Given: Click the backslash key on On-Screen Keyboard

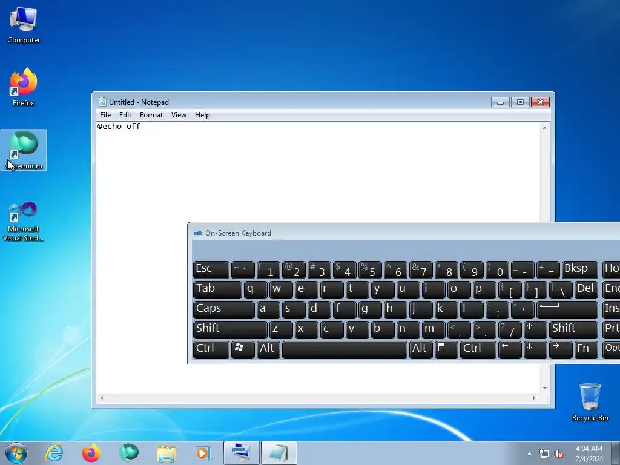Looking at the screenshot, I should tap(561, 289).
